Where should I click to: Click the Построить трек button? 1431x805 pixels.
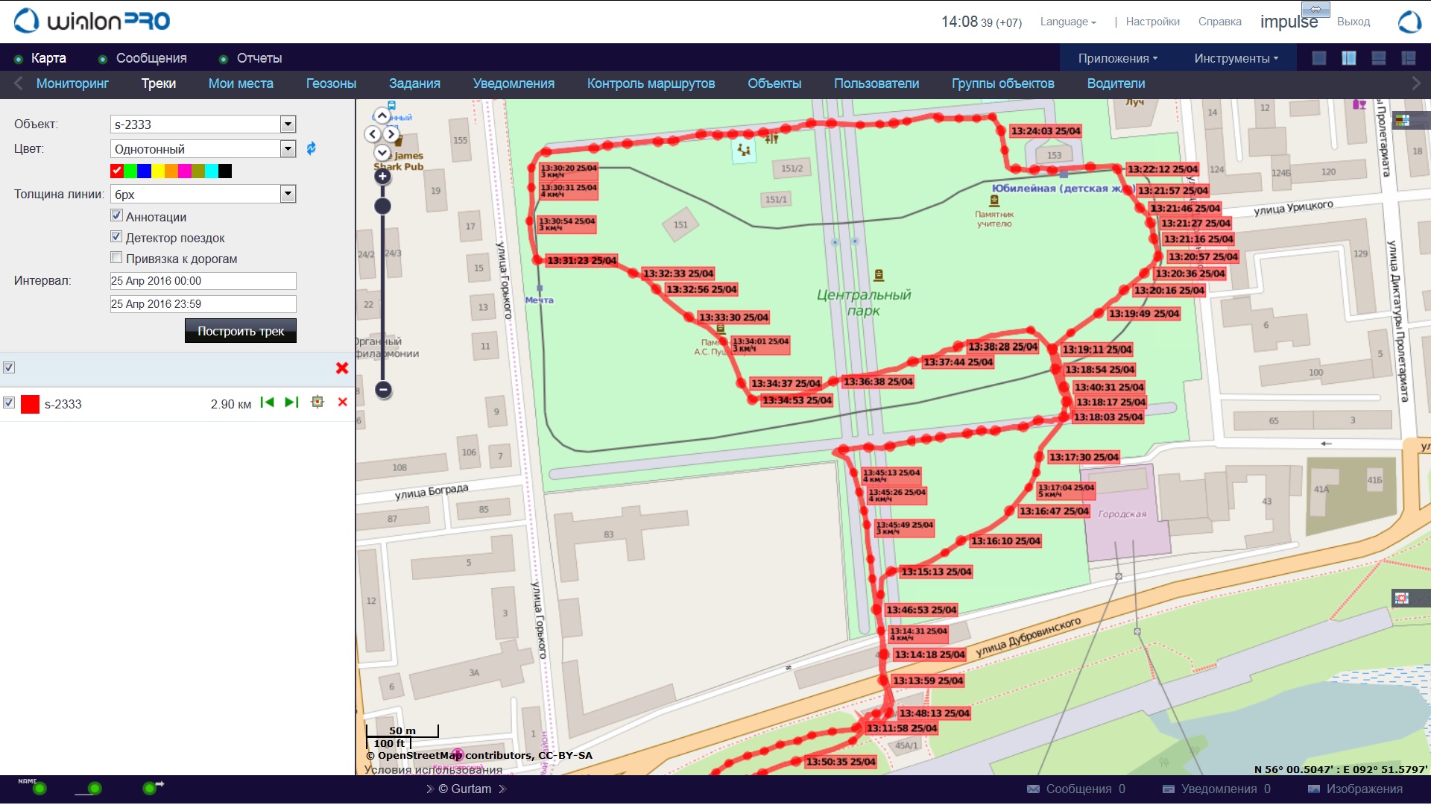[x=240, y=331]
